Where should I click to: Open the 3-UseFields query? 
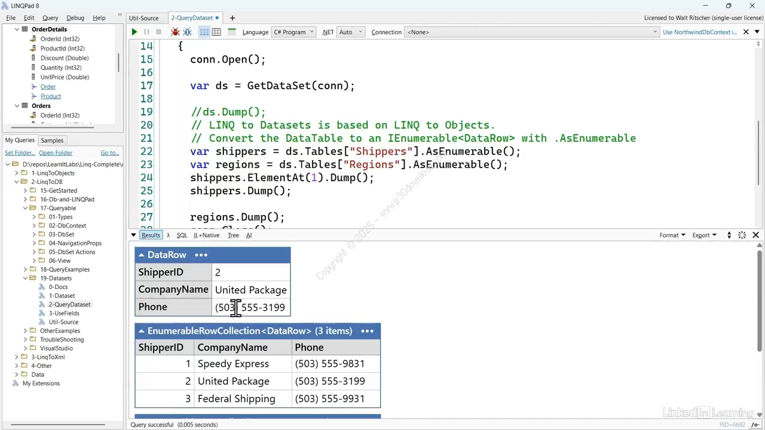(64, 313)
